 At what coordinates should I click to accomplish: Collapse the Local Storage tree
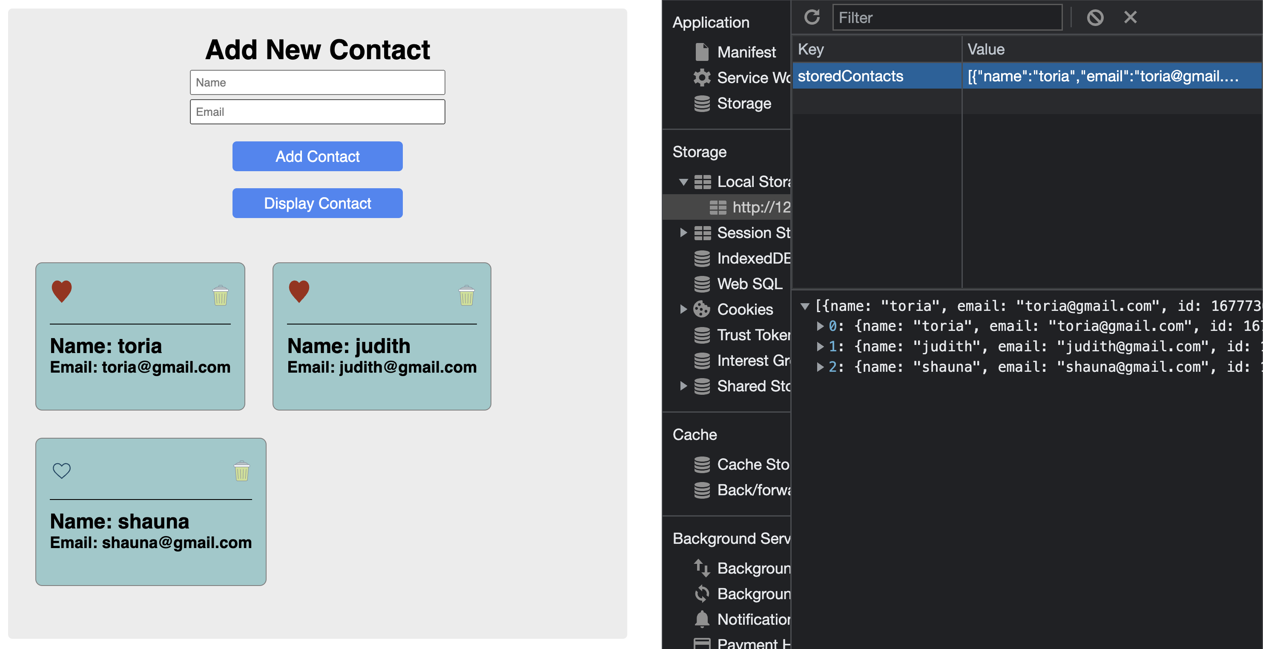pos(683,181)
